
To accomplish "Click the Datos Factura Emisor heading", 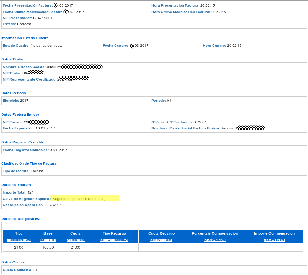I will click(20, 115).
